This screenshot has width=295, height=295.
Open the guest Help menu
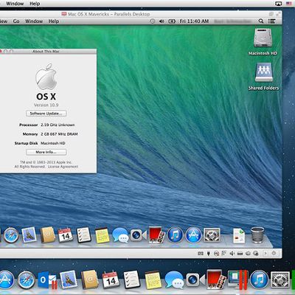point(54,21)
